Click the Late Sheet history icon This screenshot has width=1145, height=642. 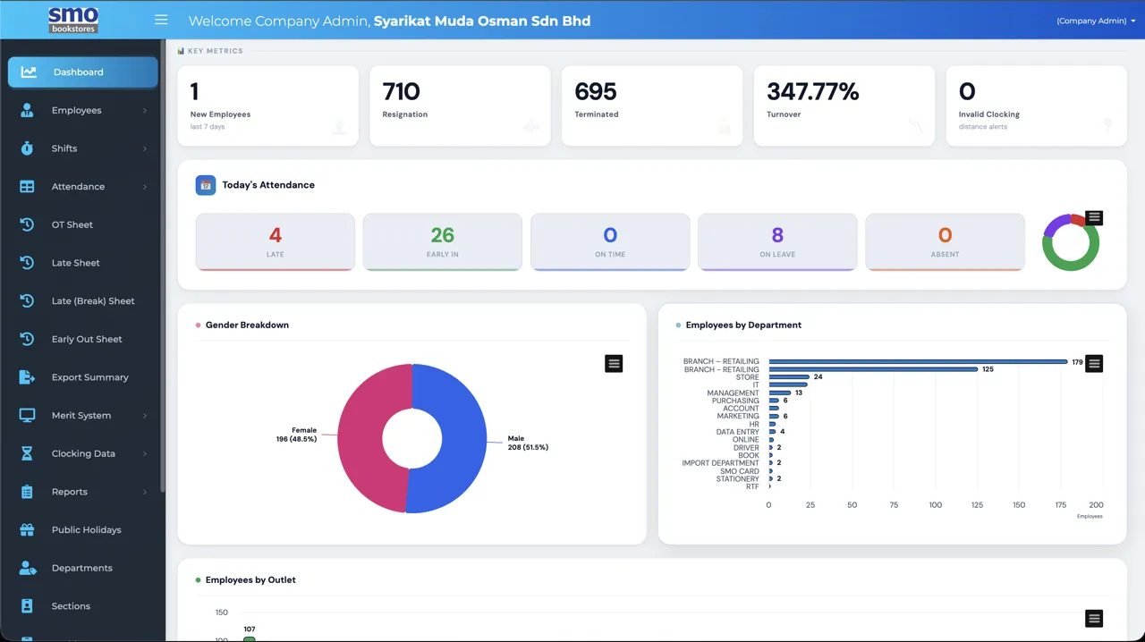tap(27, 263)
